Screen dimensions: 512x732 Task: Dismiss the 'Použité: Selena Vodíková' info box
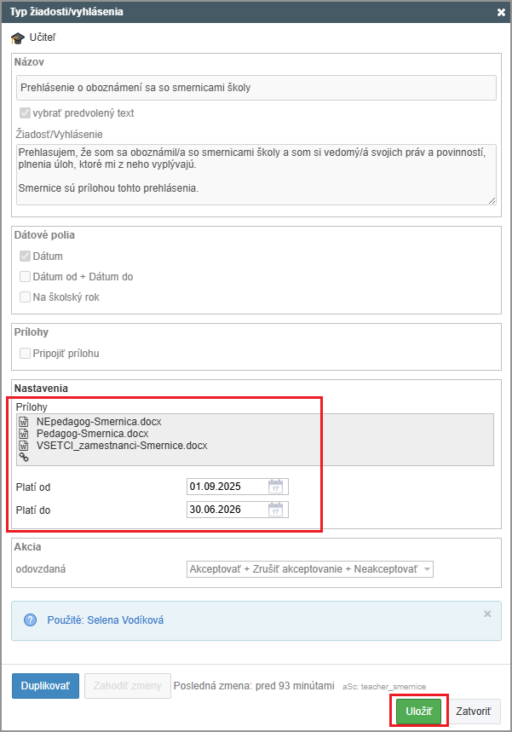coord(487,614)
